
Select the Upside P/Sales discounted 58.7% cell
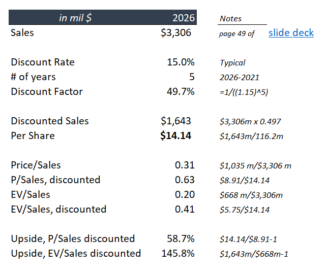tap(181, 238)
